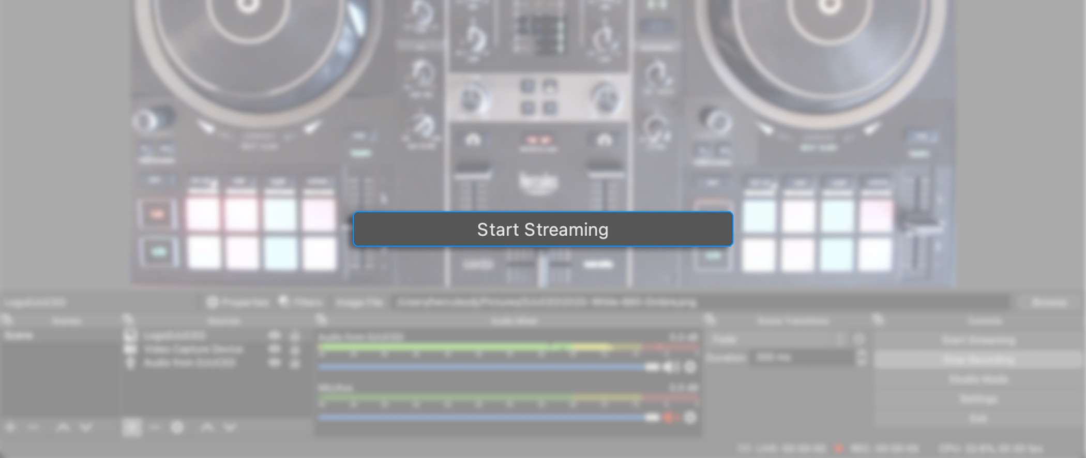The height and width of the screenshot is (458, 1086).
Task: Click the large highlighted Start Streaming button
Action: [x=542, y=229]
